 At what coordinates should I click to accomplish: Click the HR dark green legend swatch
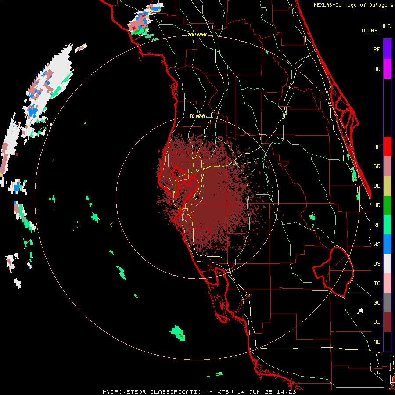coord(388,205)
